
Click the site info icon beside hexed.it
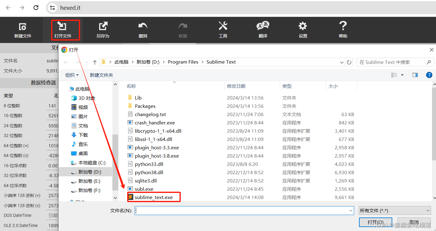point(53,8)
